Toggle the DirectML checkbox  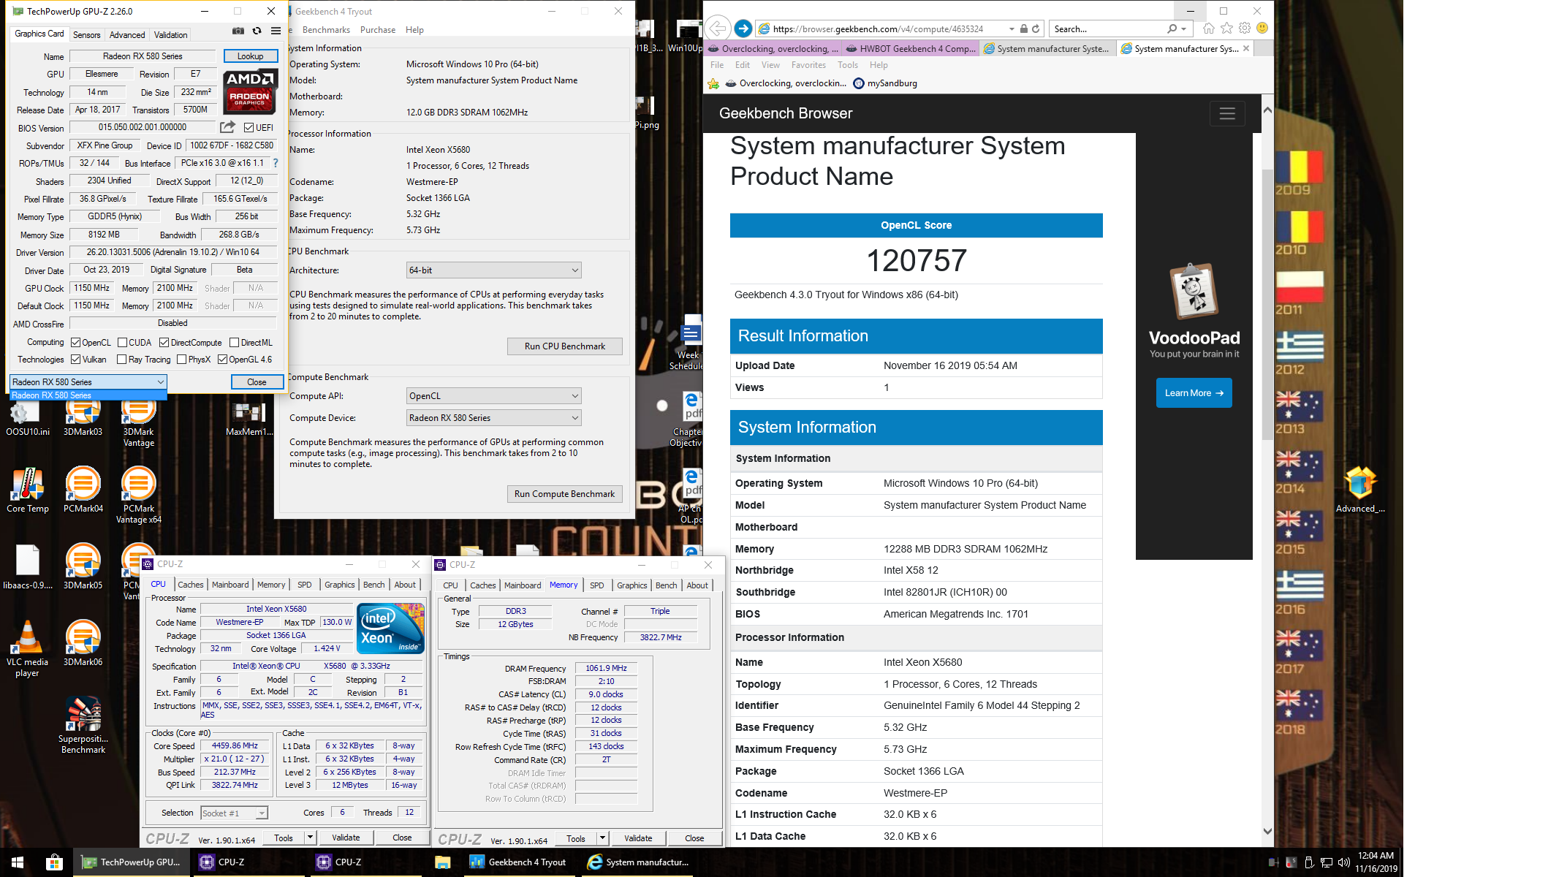[x=234, y=343]
